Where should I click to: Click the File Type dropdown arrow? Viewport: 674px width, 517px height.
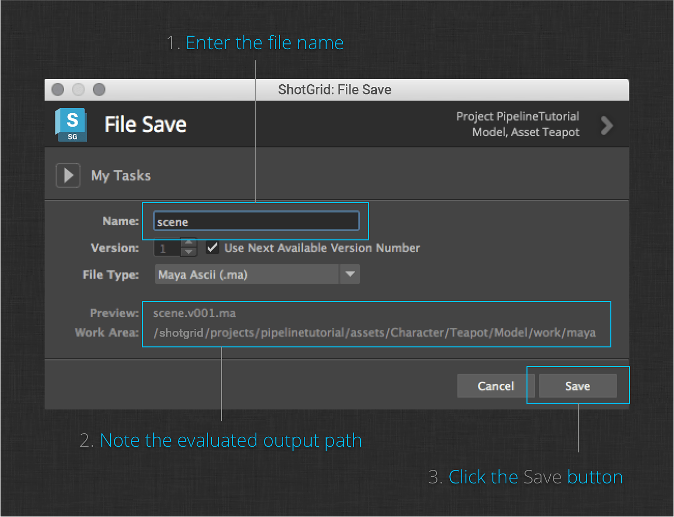350,275
